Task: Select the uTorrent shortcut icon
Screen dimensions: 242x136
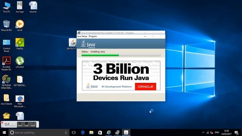Action: coord(20,62)
